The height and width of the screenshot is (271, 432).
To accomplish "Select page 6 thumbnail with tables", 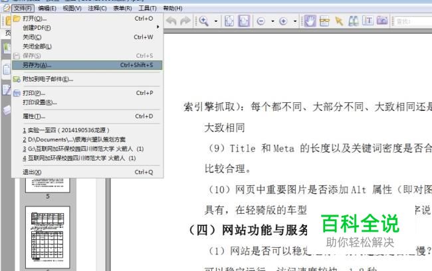I will tap(48, 237).
